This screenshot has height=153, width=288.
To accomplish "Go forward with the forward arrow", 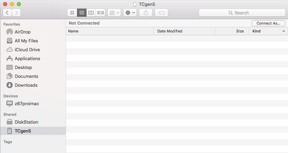I will (x=16, y=13).
